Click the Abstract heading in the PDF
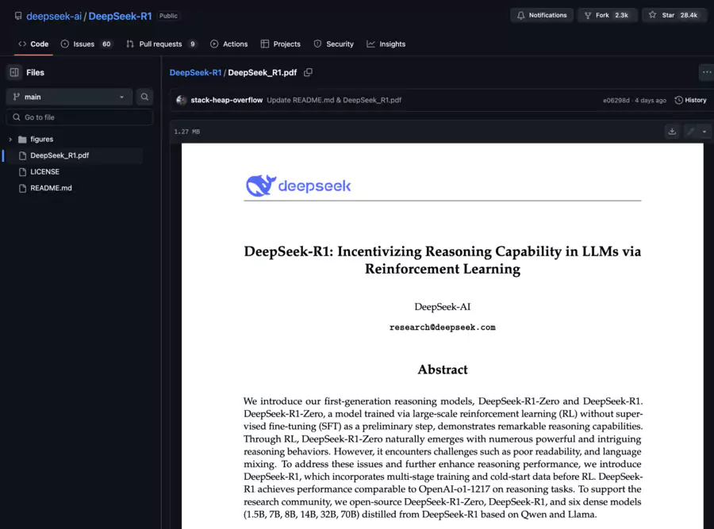The width and height of the screenshot is (714, 529). pos(443,370)
